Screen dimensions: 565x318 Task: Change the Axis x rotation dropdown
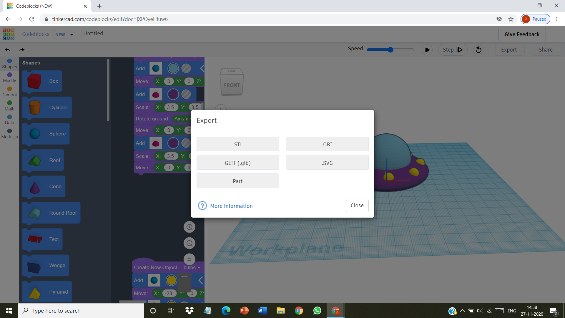coord(182,119)
